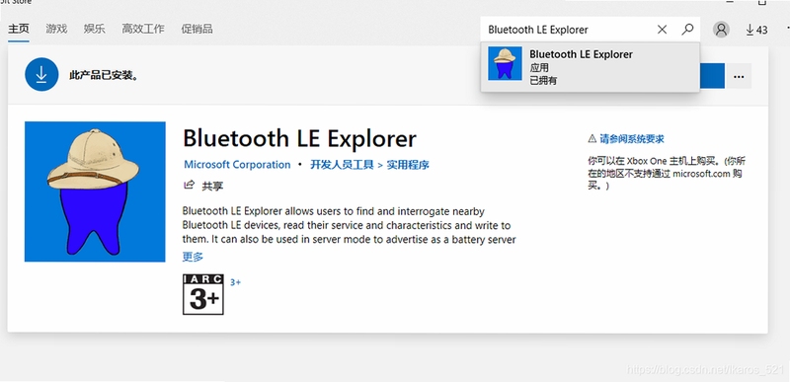Clear the search box with X icon

pos(662,30)
